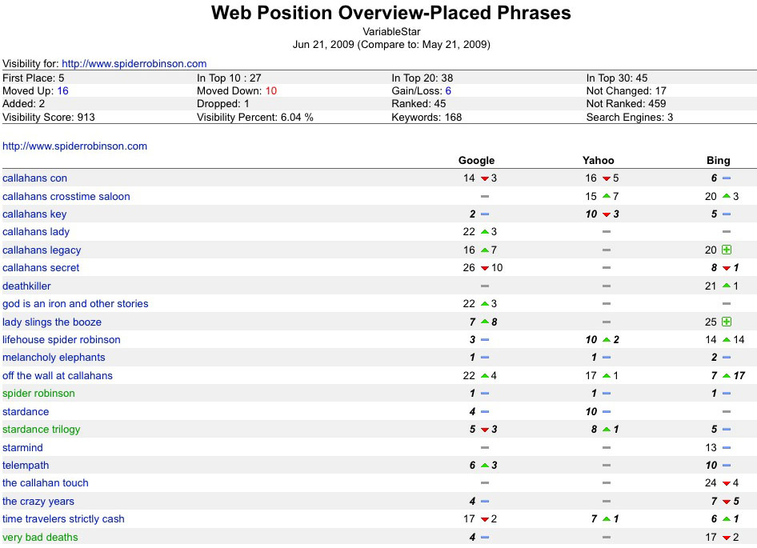
Task: Select the callahans key keyword link
Action: [34, 214]
